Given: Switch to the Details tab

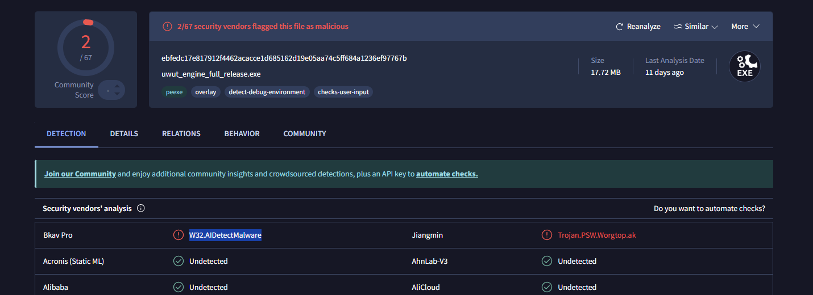Looking at the screenshot, I should [124, 134].
